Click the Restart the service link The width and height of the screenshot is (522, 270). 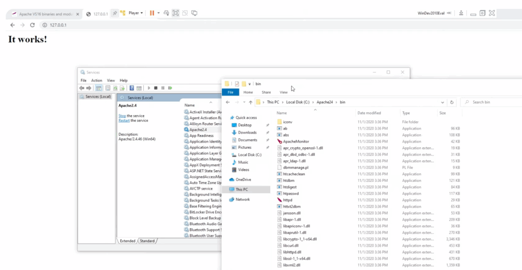click(x=124, y=121)
